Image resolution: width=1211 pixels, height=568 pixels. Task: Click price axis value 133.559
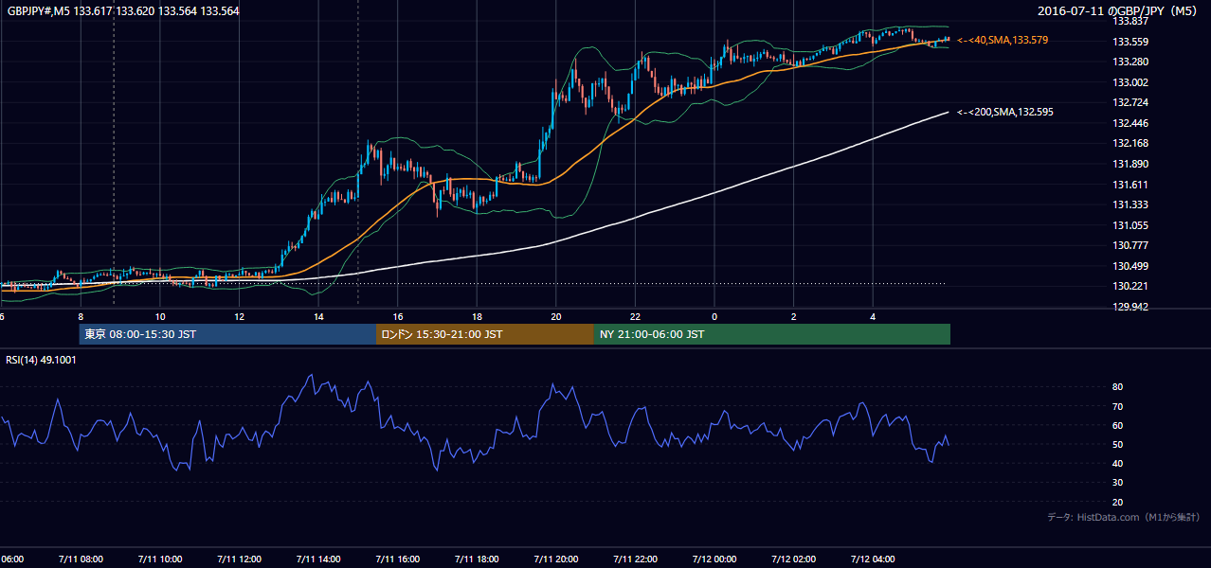pyautogui.click(x=1130, y=42)
